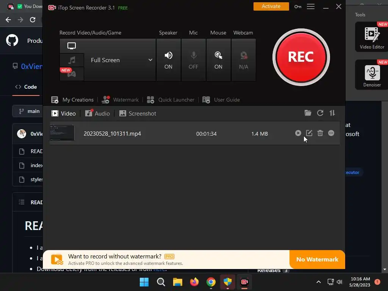Change the recordings sort order

(x=332, y=113)
